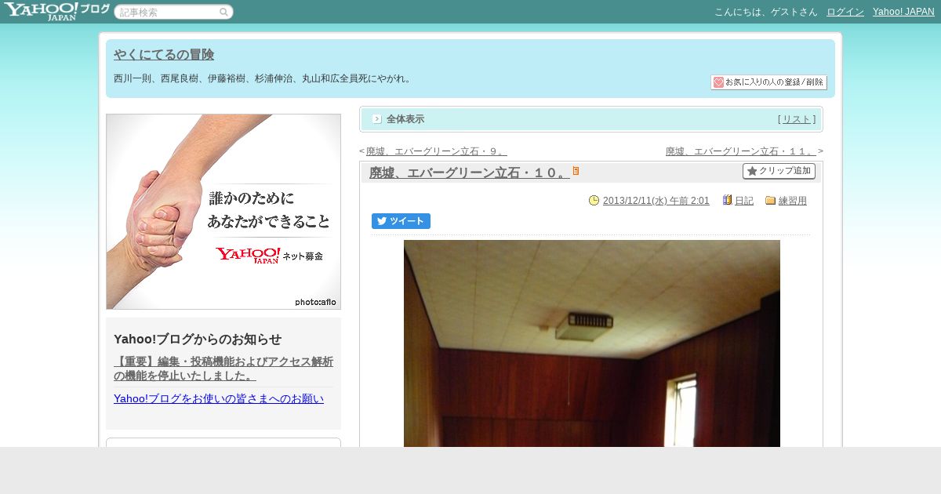941x494 pixels.
Task: Open the room interior photo
Action: coord(592,343)
